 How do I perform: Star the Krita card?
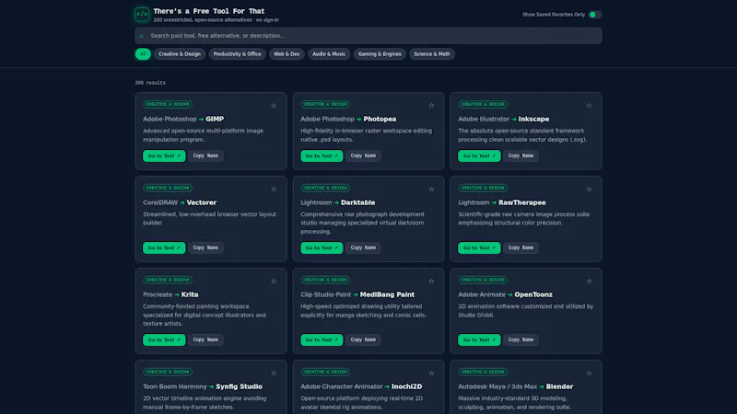pos(274,282)
